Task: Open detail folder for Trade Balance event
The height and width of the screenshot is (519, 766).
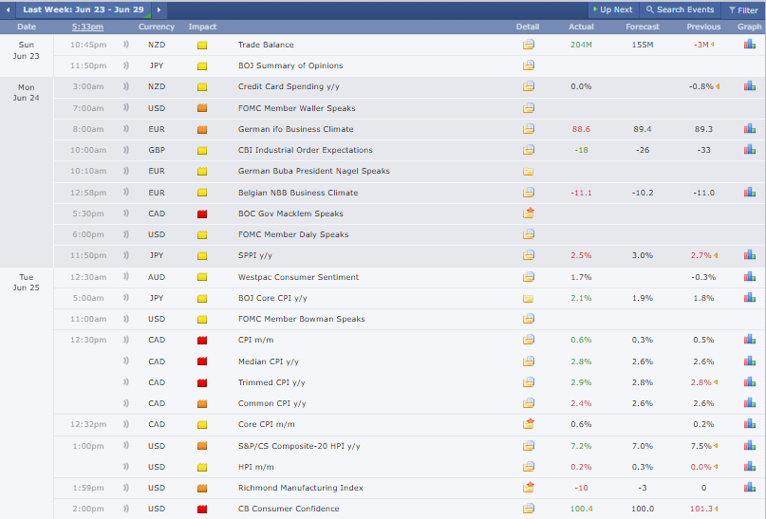Action: pyautogui.click(x=528, y=45)
